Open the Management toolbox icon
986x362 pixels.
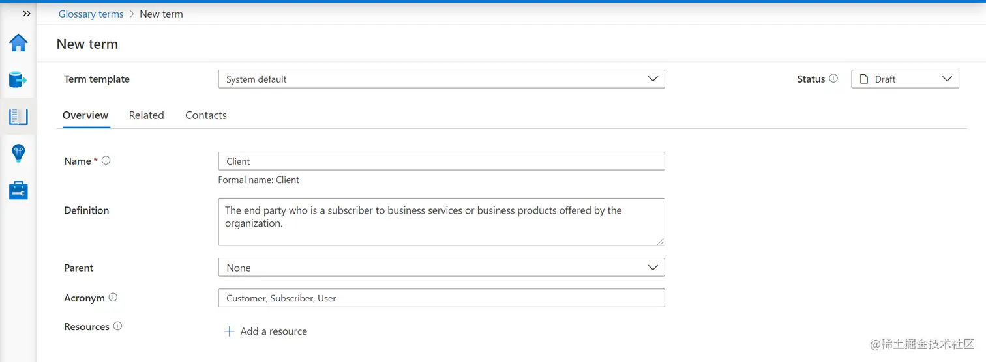point(18,191)
